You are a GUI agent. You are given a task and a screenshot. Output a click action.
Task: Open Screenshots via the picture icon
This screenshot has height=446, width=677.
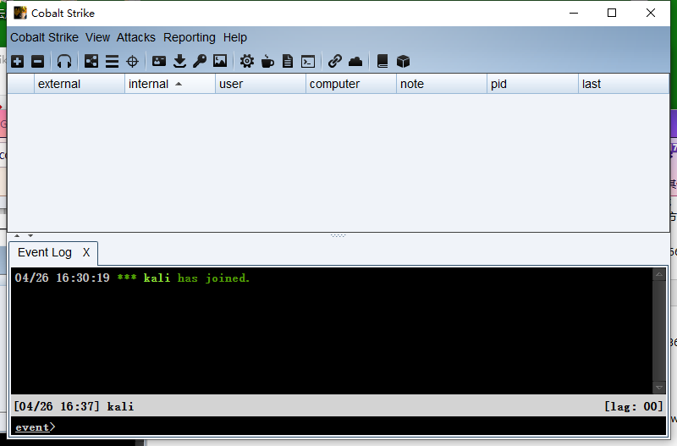click(x=220, y=61)
